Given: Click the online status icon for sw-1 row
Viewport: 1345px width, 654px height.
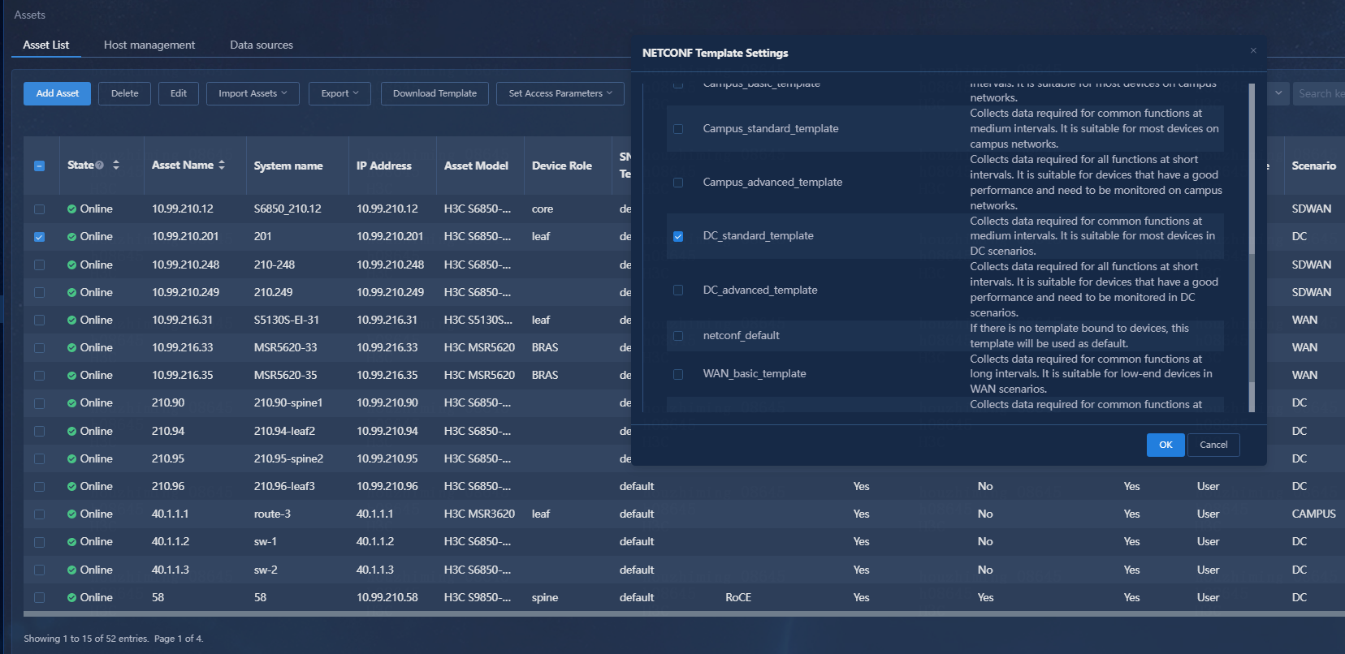Looking at the screenshot, I should click(72, 542).
